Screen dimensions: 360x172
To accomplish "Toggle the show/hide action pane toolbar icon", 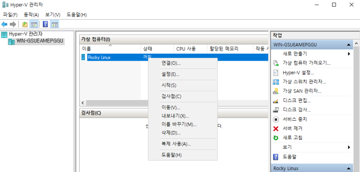I will click(54, 24).
